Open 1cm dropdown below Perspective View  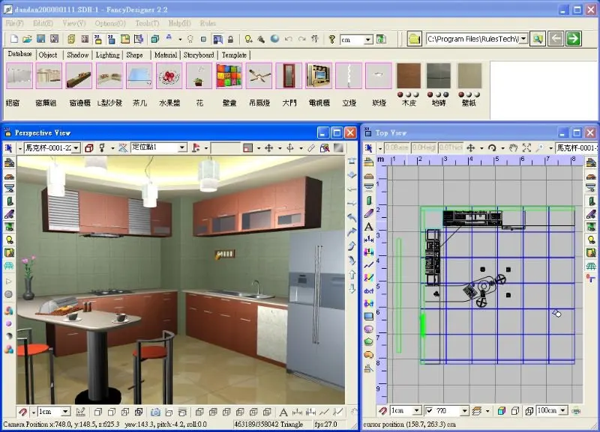coord(66,412)
